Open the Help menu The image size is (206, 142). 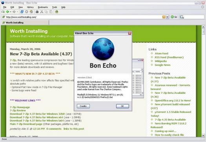click(x=63, y=7)
